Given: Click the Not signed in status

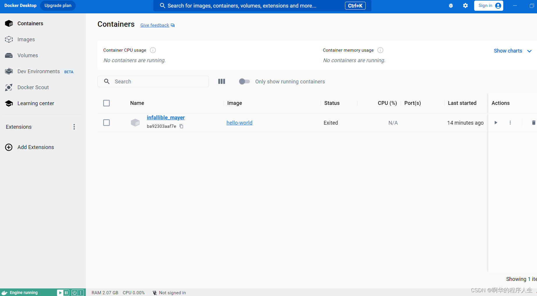Looking at the screenshot, I should coord(169,293).
